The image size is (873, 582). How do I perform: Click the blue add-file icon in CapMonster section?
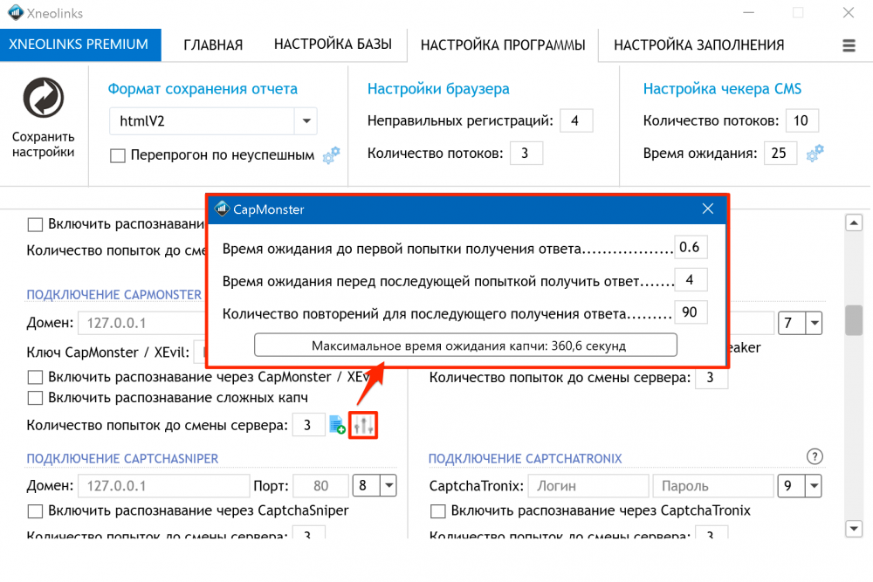click(337, 425)
